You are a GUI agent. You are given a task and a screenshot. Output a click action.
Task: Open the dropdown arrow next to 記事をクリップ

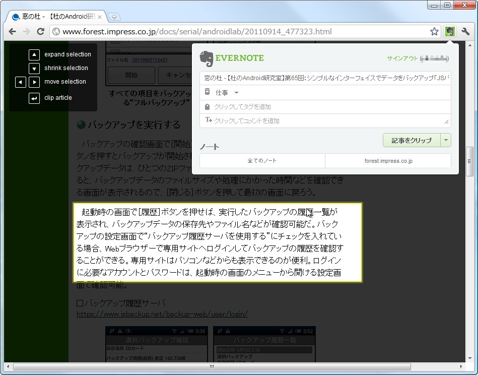coord(446,140)
